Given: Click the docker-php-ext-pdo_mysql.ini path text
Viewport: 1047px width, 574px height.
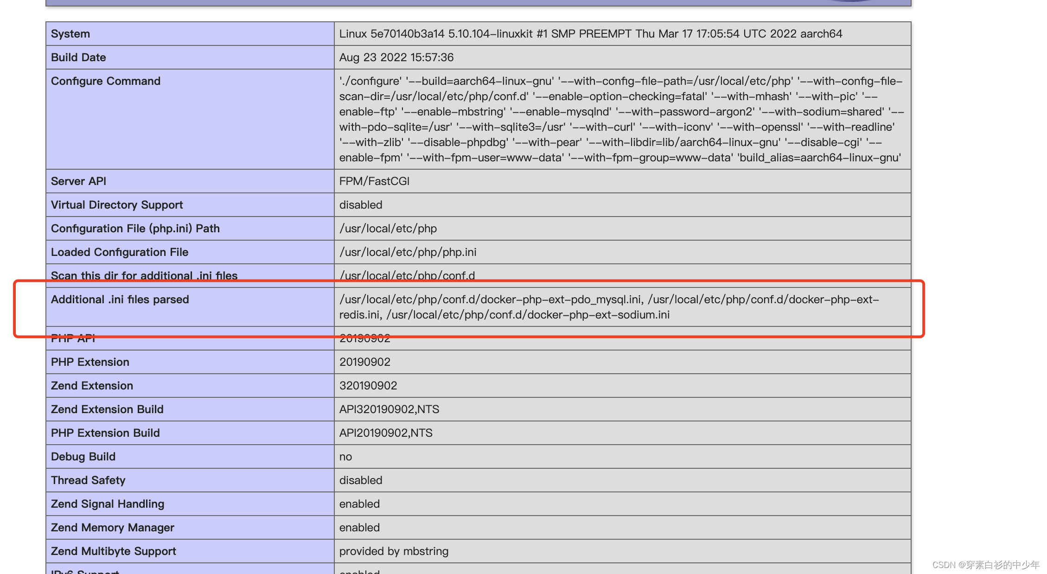Looking at the screenshot, I should [x=491, y=300].
